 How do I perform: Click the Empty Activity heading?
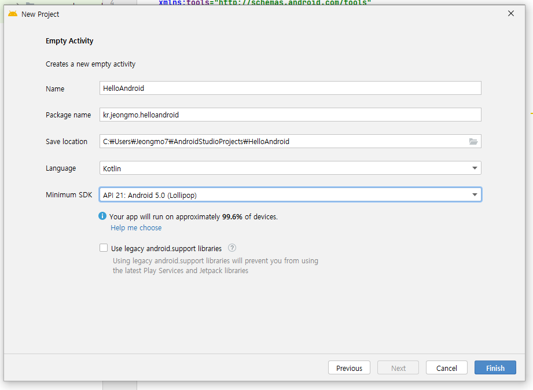pos(69,41)
